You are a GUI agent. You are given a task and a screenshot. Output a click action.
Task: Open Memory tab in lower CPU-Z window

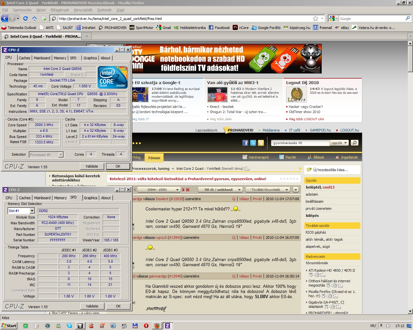pos(60,198)
